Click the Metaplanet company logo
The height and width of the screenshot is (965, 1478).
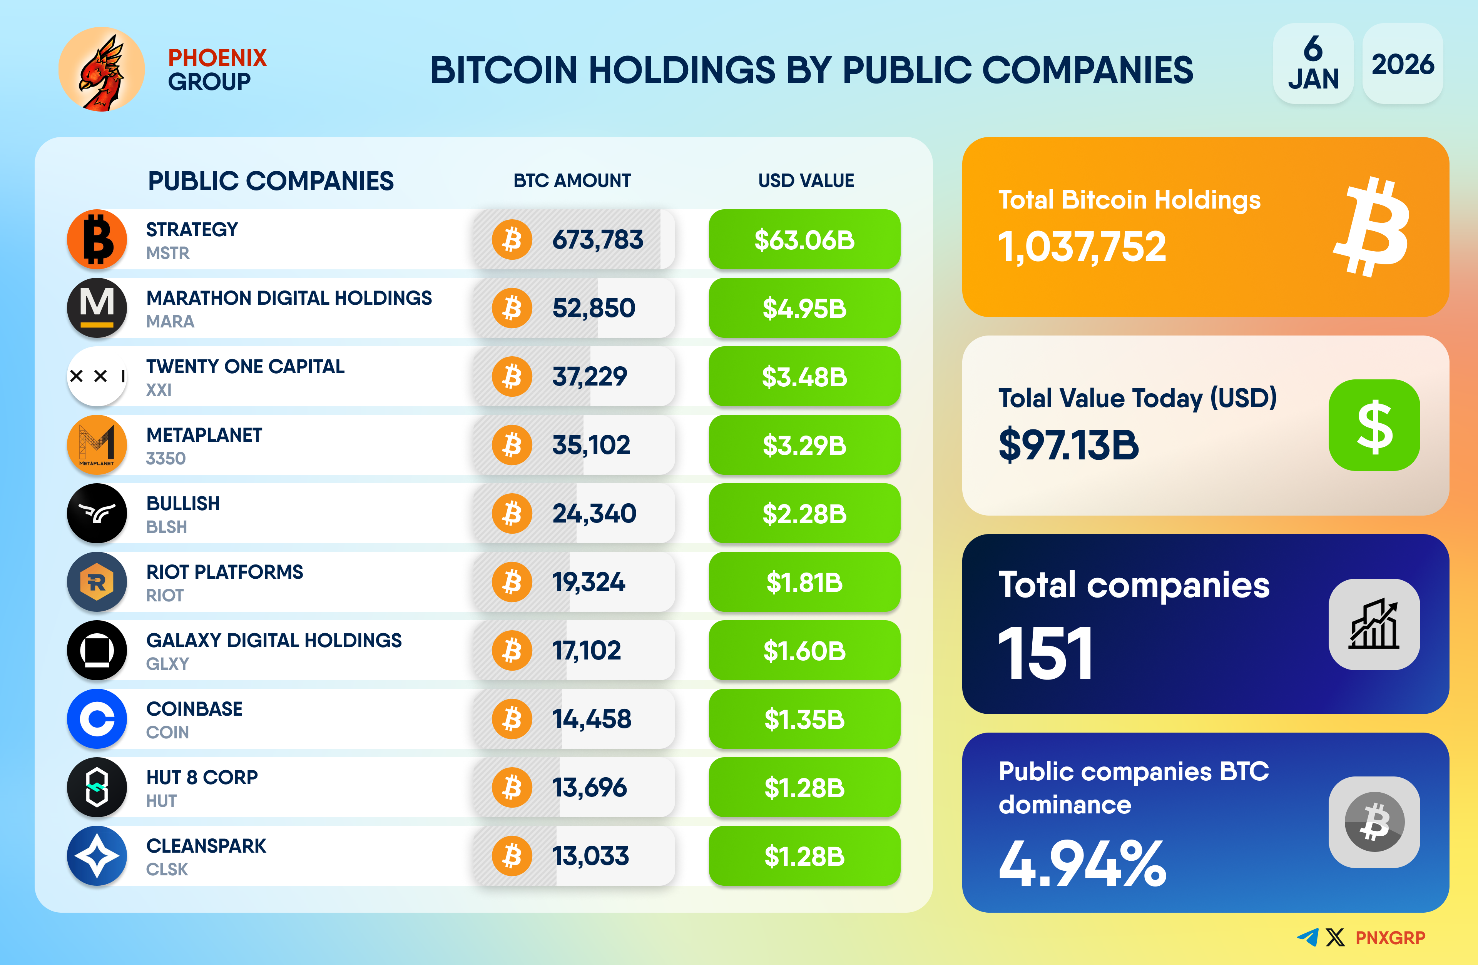[x=97, y=445]
